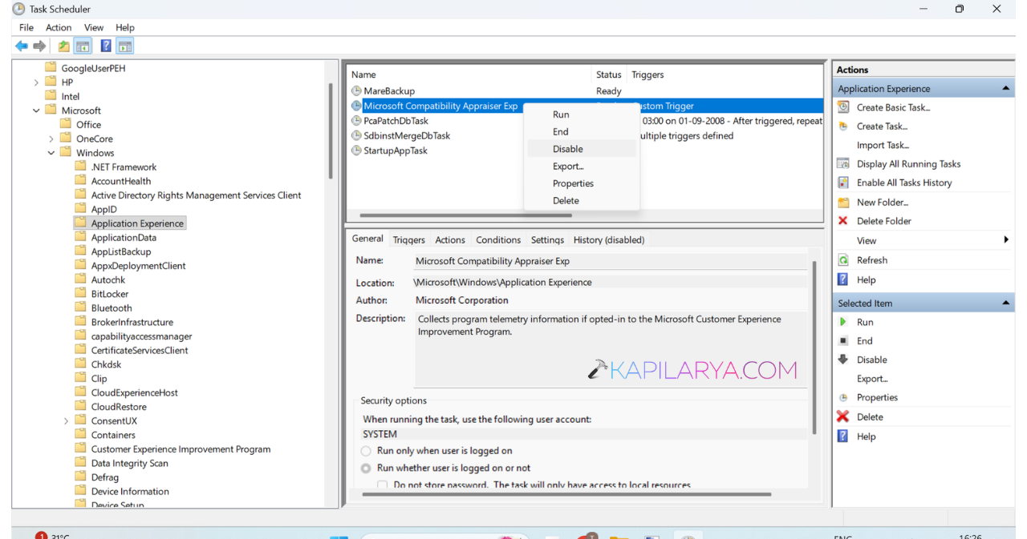Open the View submenu arrow in Actions

(x=1006, y=240)
